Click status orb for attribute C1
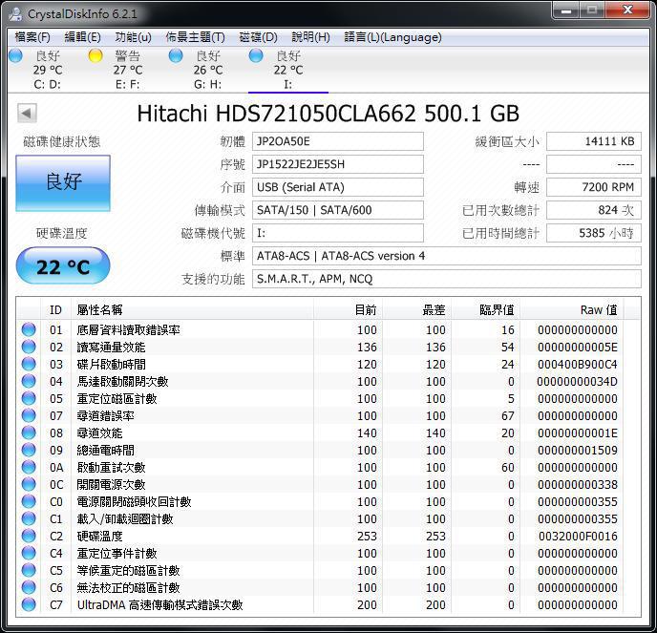Screen dimensions: 657x633 click(29, 518)
